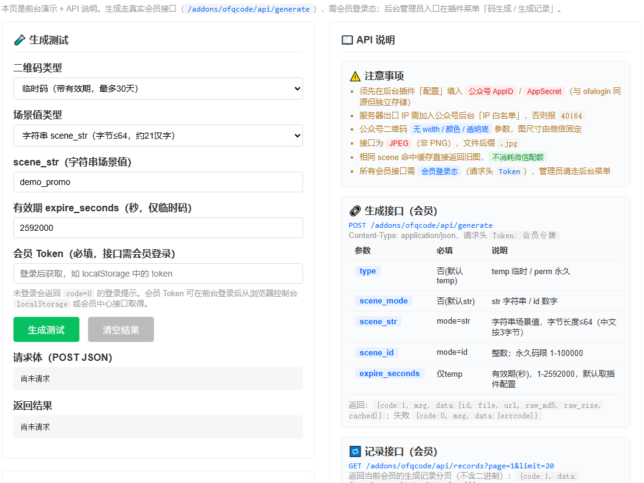This screenshot has width=644, height=483.
Task: Click the 说明 column header
Action: click(x=499, y=250)
